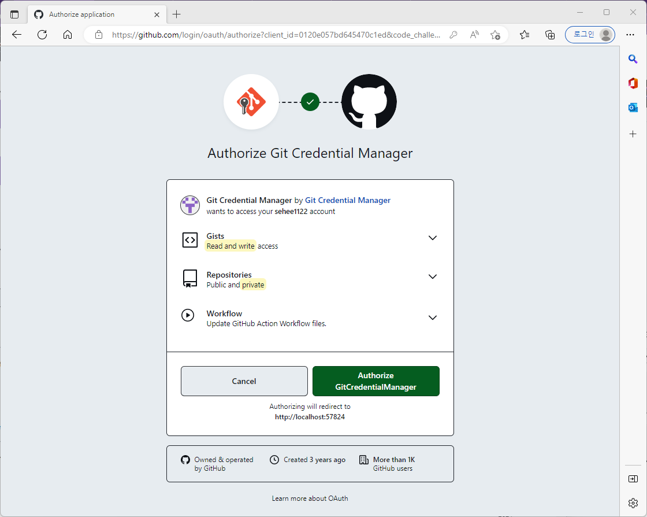Click the sehee1122 account name
This screenshot has width=647, height=517.
click(291, 212)
